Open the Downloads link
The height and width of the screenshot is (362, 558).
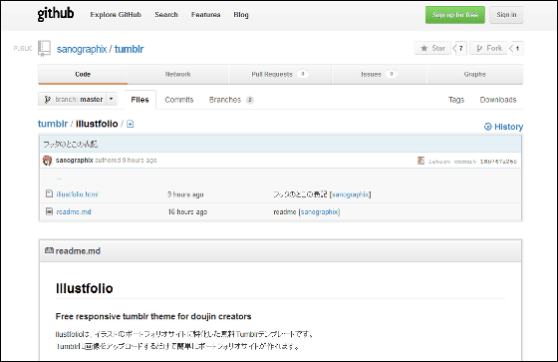coord(498,100)
